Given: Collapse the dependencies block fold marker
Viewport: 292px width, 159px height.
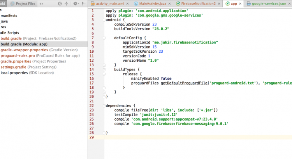Looking at the screenshot, I should [x=104, y=105].
